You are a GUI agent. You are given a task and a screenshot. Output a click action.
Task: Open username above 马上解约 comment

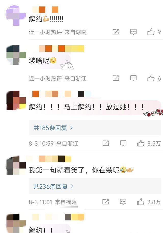pyautogui.click(x=61, y=94)
